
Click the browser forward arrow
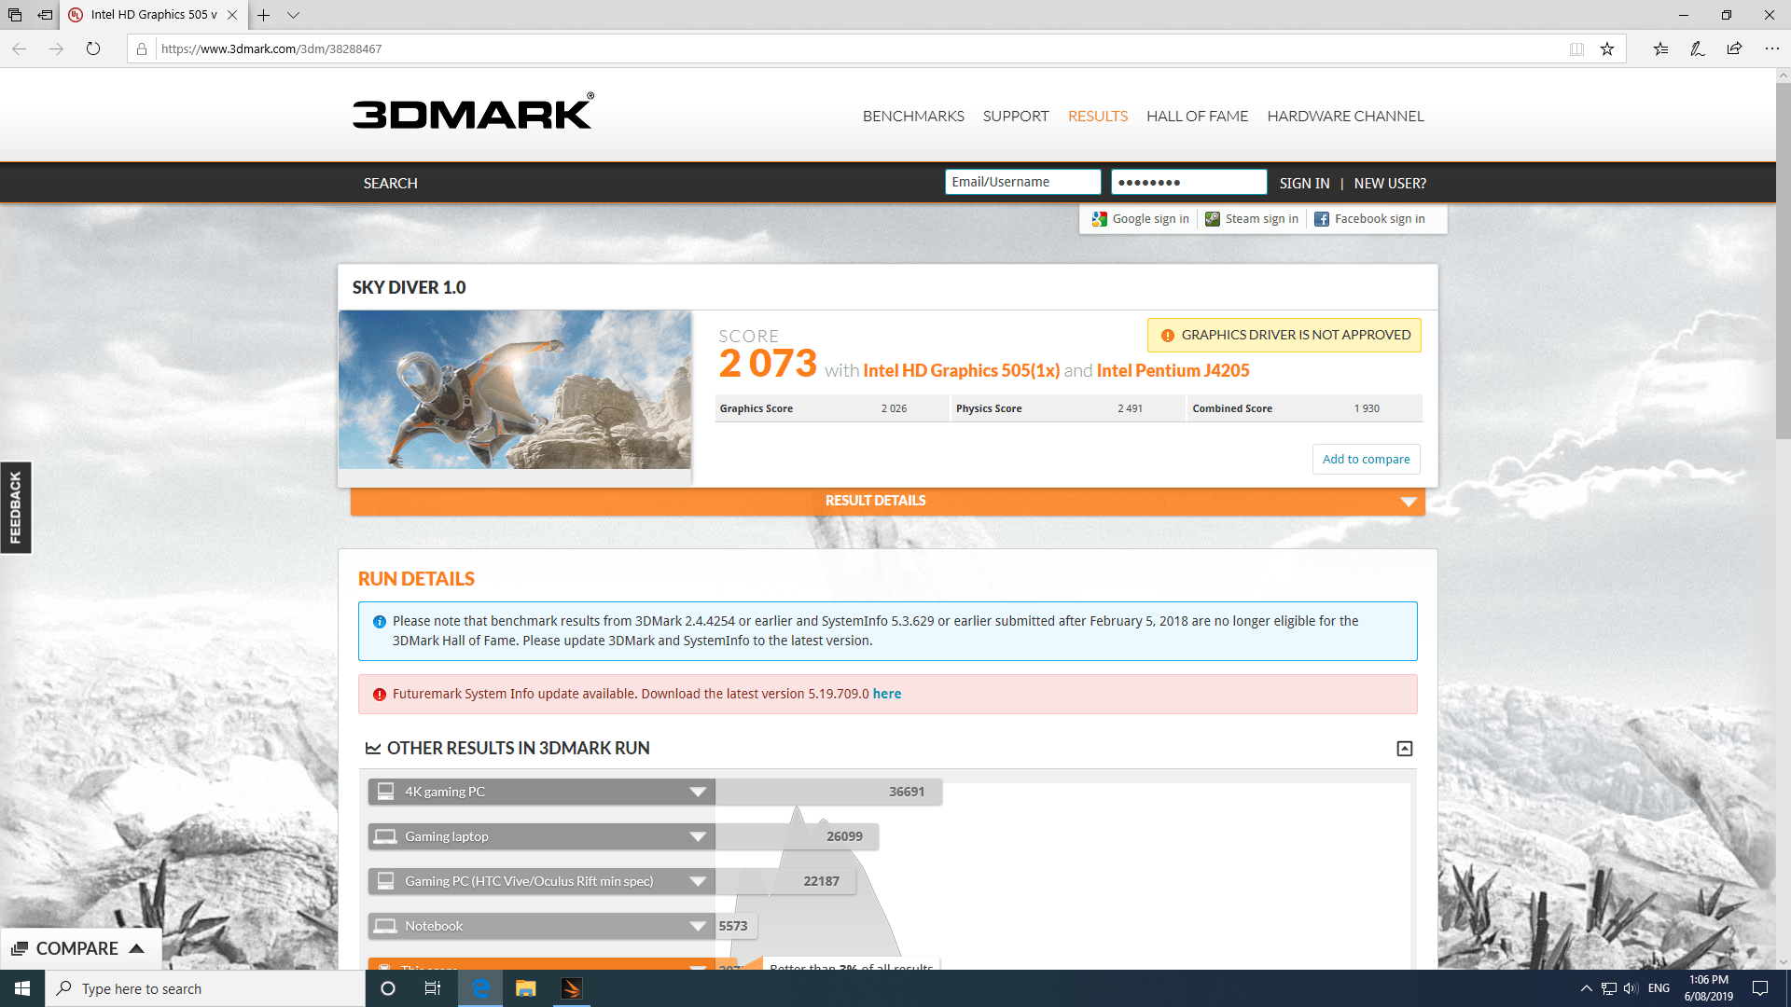pyautogui.click(x=56, y=48)
